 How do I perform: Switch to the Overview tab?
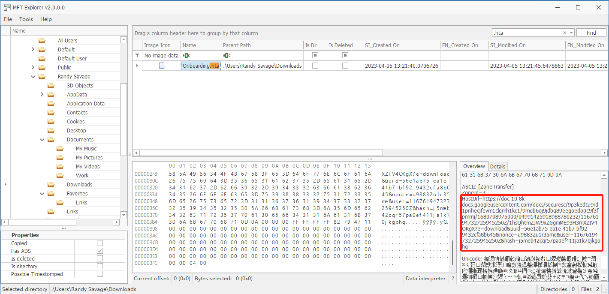pos(474,166)
